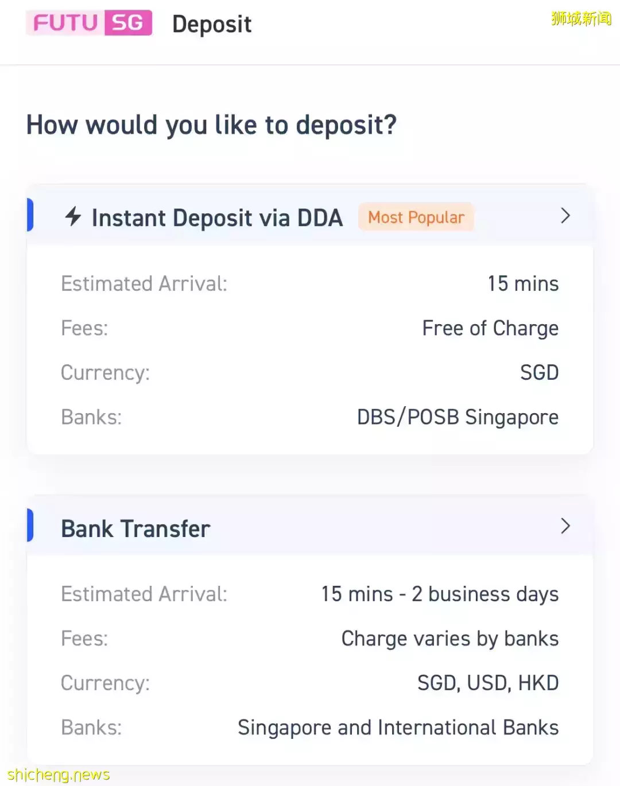Tap the Most Popular badge

click(x=416, y=217)
